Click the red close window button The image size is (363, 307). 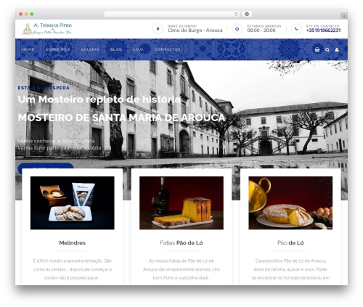point(21,14)
